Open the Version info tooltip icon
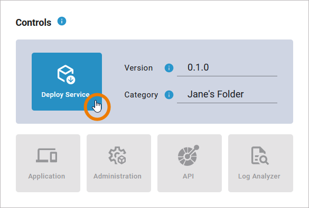The image size is (309, 208). 169,68
